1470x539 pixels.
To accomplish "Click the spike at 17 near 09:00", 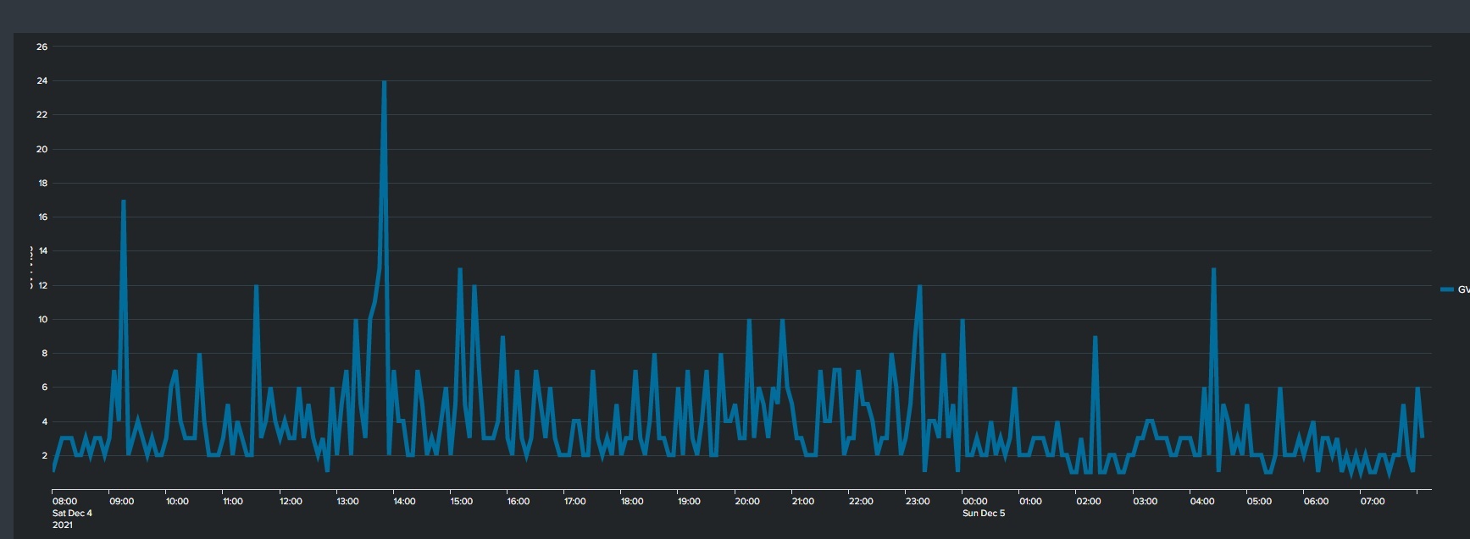I will tap(124, 202).
